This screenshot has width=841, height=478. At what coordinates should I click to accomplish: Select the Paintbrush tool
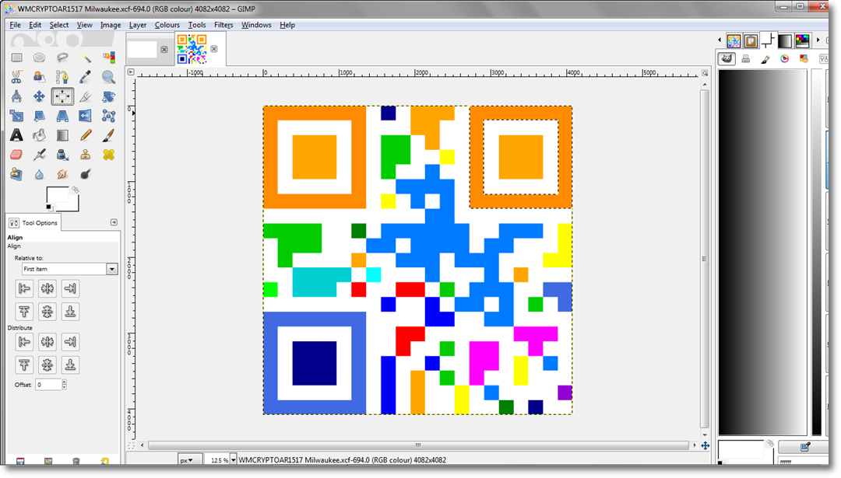click(x=108, y=135)
